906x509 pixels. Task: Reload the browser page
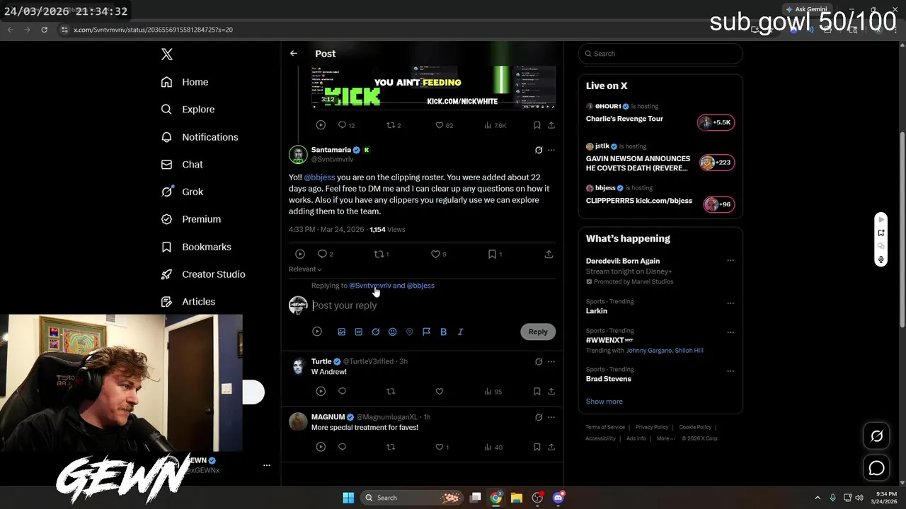click(x=44, y=30)
